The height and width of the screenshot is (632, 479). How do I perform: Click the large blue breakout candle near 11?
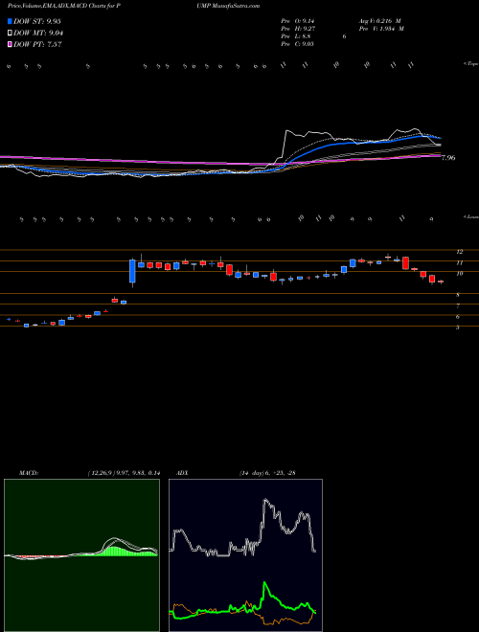coord(132,271)
